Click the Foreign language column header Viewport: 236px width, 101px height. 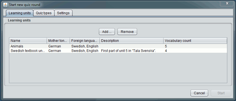85,41
